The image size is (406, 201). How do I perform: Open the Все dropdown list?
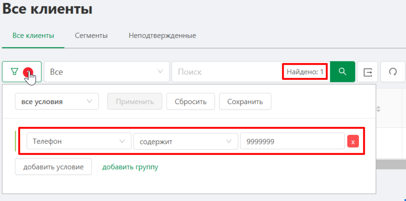[107, 72]
